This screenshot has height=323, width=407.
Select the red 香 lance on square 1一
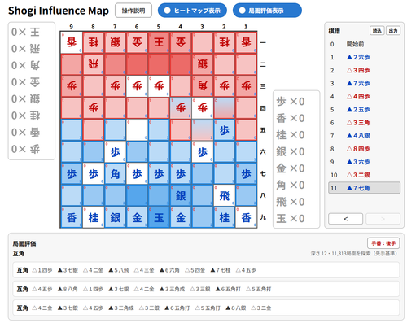point(246,42)
